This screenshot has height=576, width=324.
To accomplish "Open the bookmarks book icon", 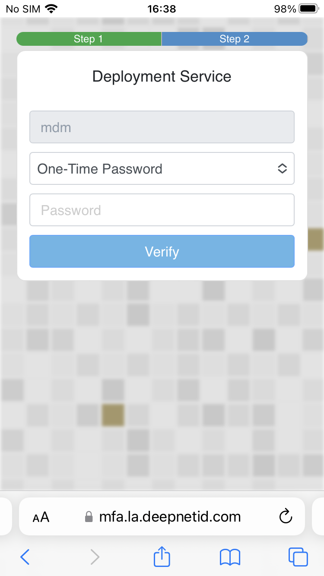I will point(230,557).
